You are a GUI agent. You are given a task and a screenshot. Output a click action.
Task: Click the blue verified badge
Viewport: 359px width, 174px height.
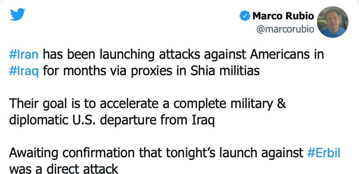coord(245,16)
